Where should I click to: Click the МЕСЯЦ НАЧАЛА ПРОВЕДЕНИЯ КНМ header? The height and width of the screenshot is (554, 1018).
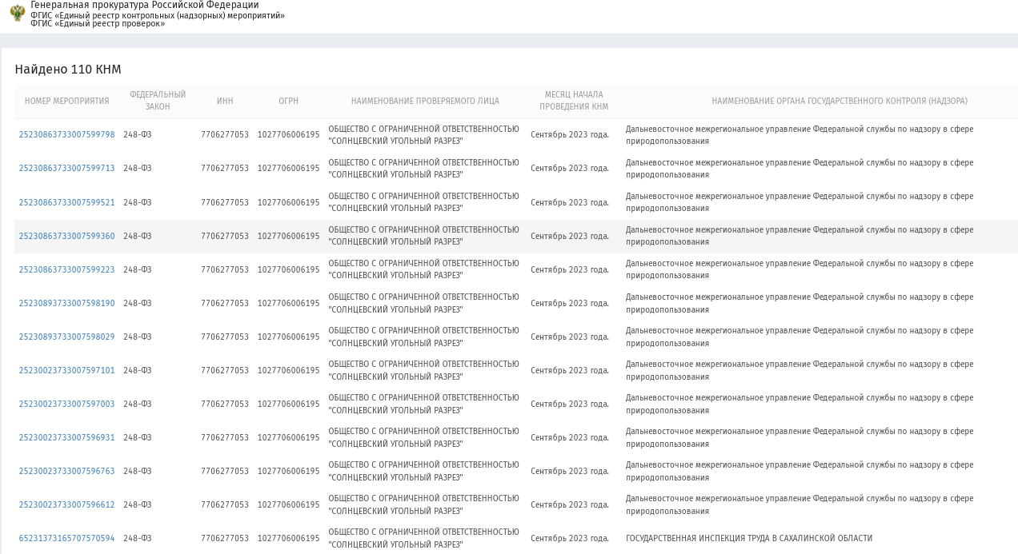pos(574,101)
